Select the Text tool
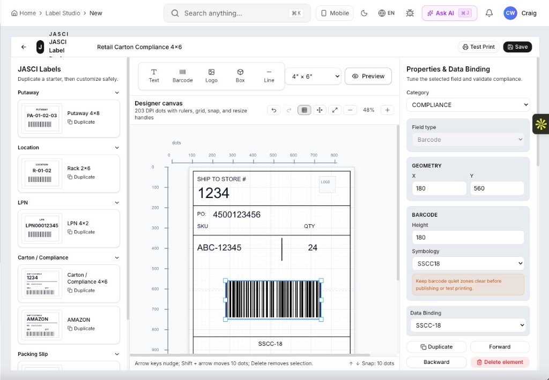 [154, 76]
